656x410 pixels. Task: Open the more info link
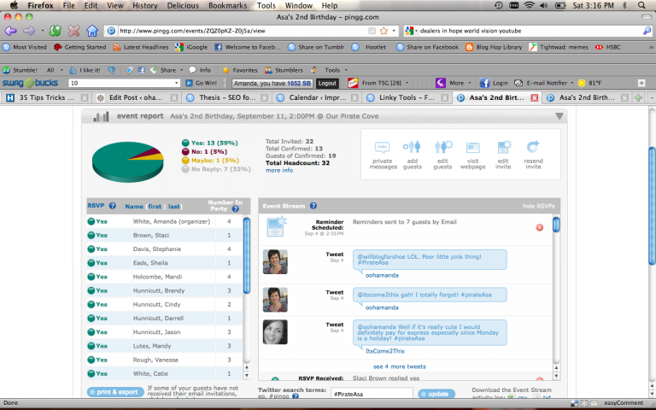tap(278, 170)
